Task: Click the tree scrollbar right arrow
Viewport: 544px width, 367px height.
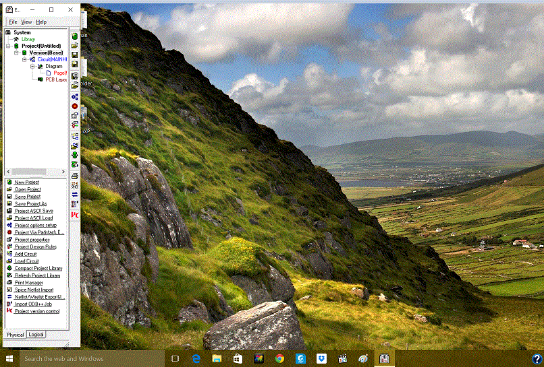Action: pos(63,172)
